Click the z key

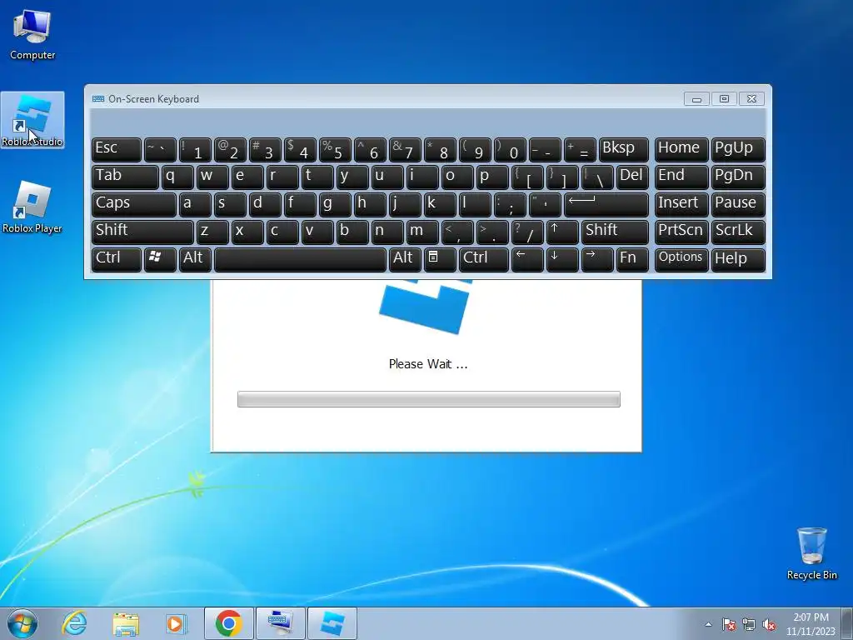(212, 232)
